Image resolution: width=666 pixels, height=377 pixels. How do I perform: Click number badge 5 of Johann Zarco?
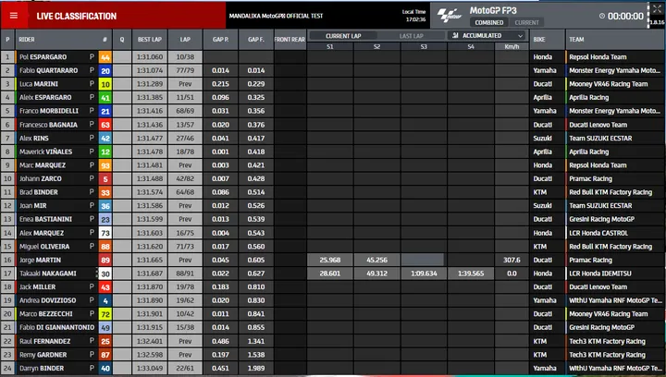pyautogui.click(x=105, y=179)
